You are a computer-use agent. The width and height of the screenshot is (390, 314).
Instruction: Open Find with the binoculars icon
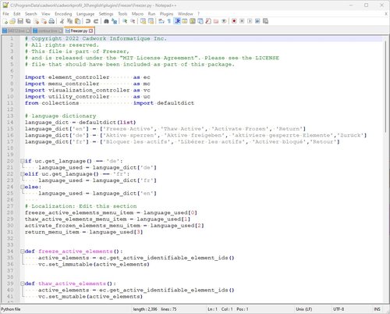click(x=106, y=21)
